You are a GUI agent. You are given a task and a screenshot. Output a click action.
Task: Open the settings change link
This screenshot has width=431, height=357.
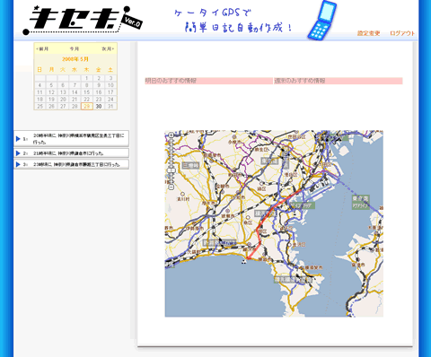[x=368, y=33]
